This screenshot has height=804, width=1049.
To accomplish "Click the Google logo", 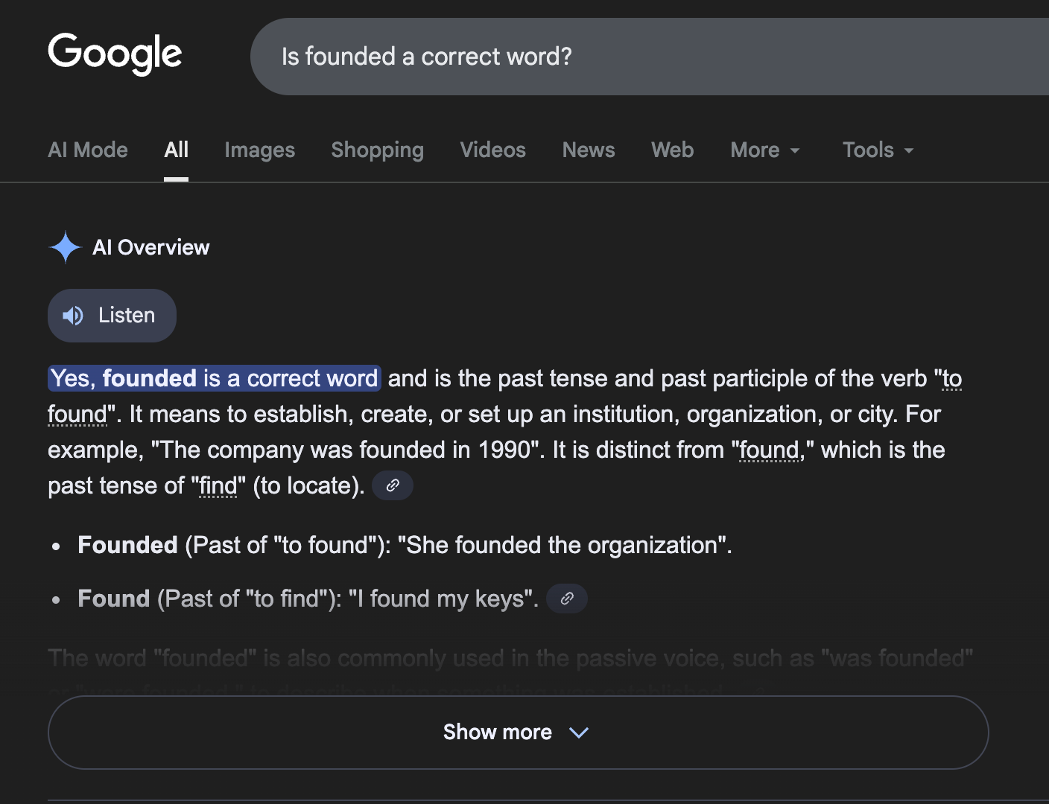I will 115,54.
